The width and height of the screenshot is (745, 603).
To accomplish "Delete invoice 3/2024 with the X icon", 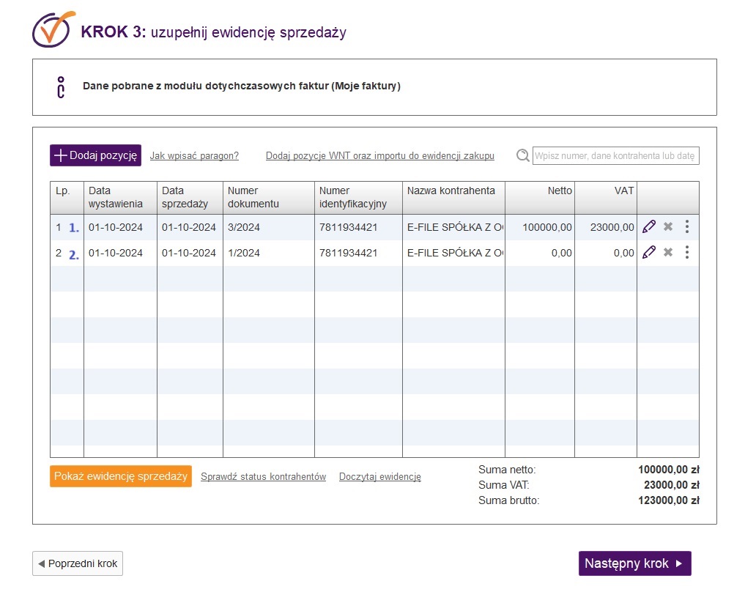I will [x=668, y=226].
